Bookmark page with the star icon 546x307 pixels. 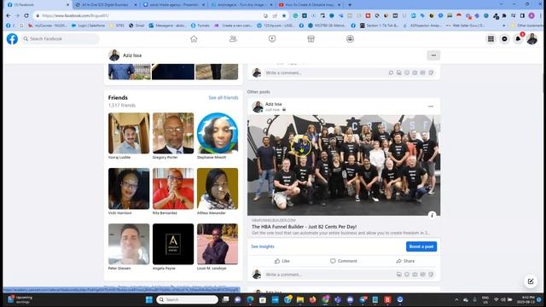click(284, 15)
